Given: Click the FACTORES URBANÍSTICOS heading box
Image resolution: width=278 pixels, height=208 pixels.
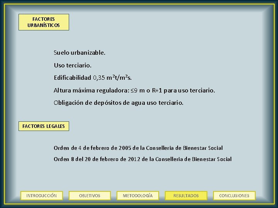Looking at the screenshot, I should 44,22.
